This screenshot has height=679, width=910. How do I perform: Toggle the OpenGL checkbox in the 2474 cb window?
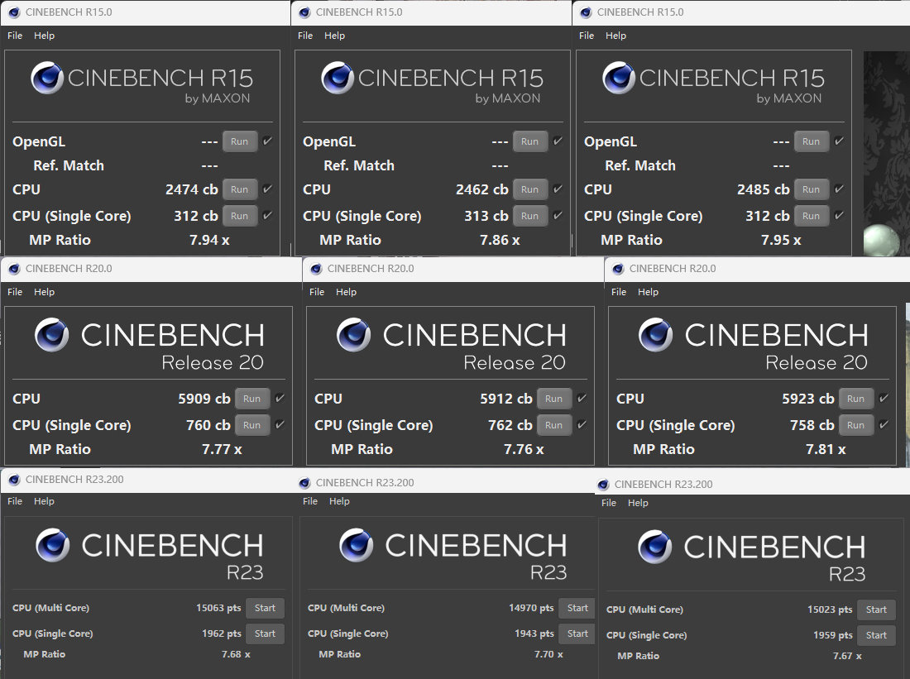(267, 141)
